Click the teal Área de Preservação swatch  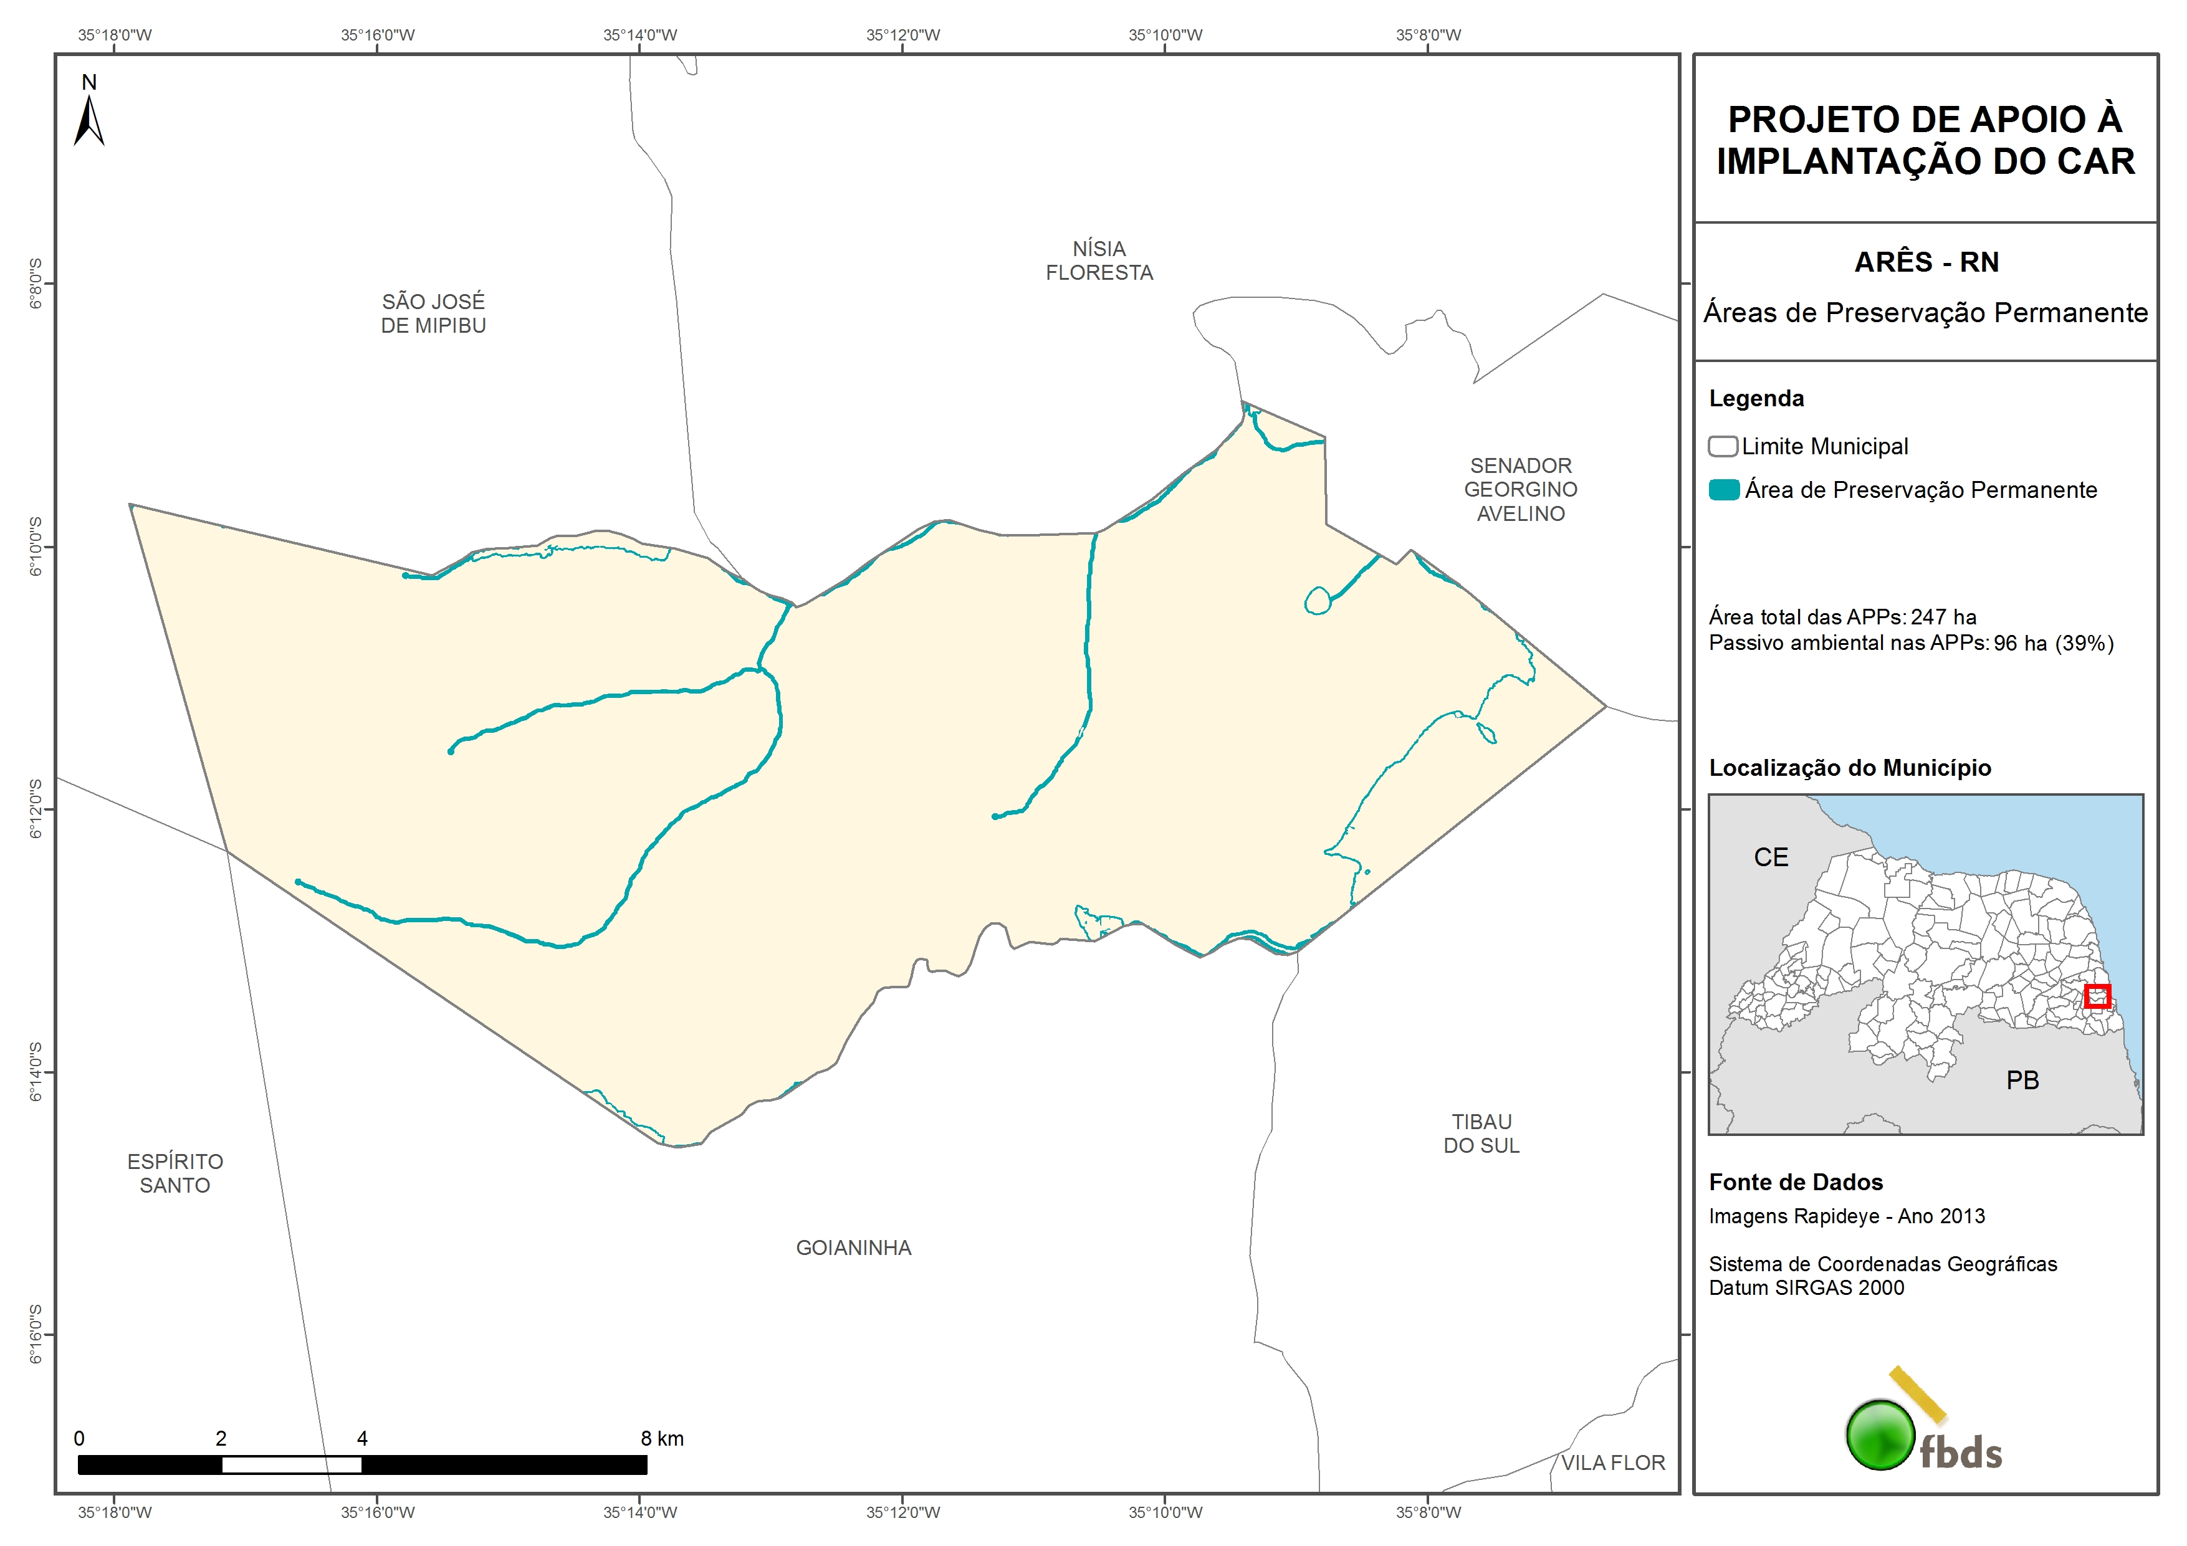click(1724, 490)
